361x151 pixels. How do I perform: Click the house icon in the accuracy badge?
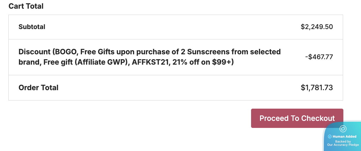point(343,129)
